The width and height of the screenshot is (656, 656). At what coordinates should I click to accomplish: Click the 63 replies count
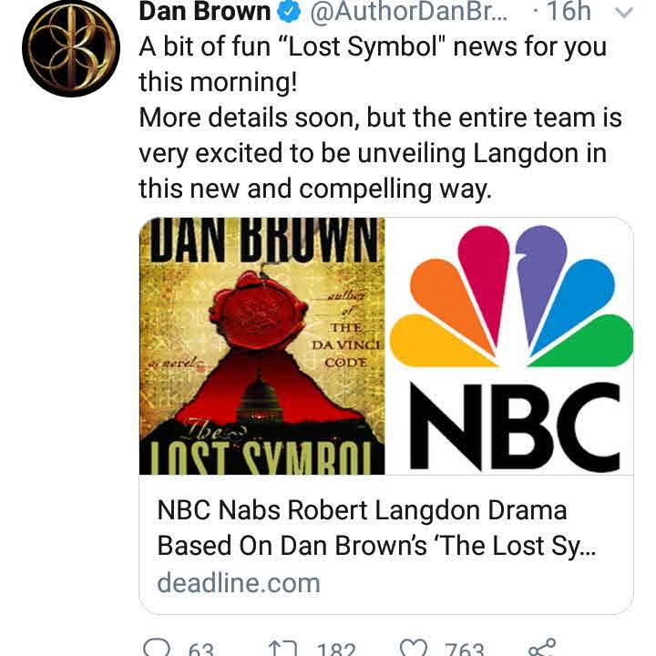tap(200, 648)
